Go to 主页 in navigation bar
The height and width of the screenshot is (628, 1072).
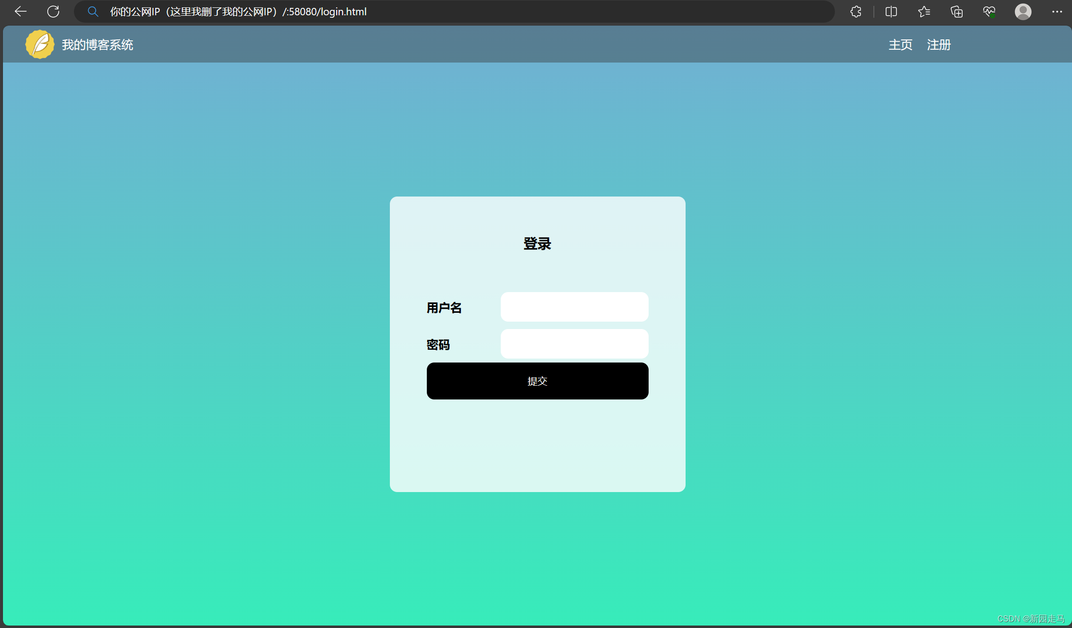click(900, 45)
